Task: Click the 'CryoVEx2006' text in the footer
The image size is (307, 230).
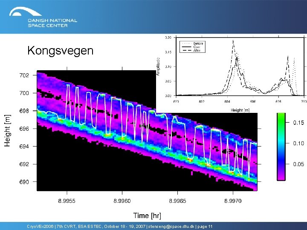Action: coord(40,227)
